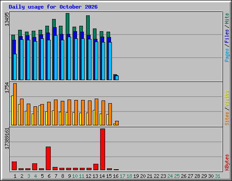Click green day 10 axis label

pyautogui.click(x=75, y=176)
